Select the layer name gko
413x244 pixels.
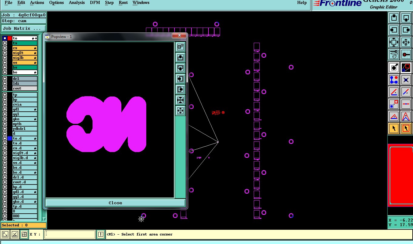(25, 119)
